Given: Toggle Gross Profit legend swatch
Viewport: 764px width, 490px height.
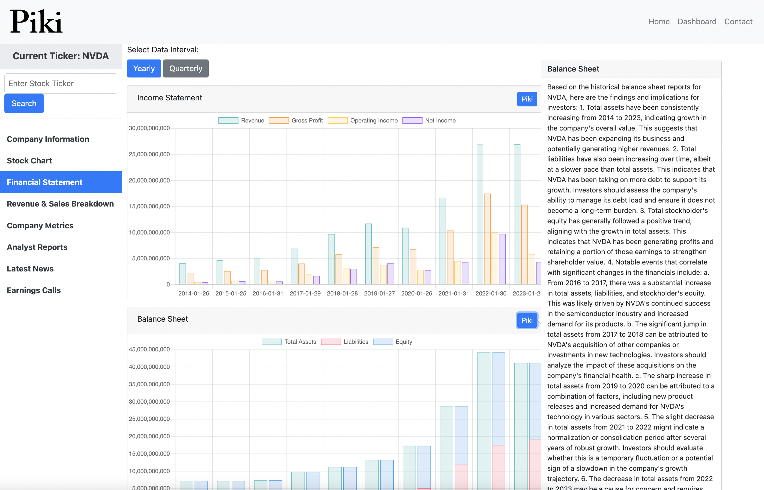Looking at the screenshot, I should [279, 121].
